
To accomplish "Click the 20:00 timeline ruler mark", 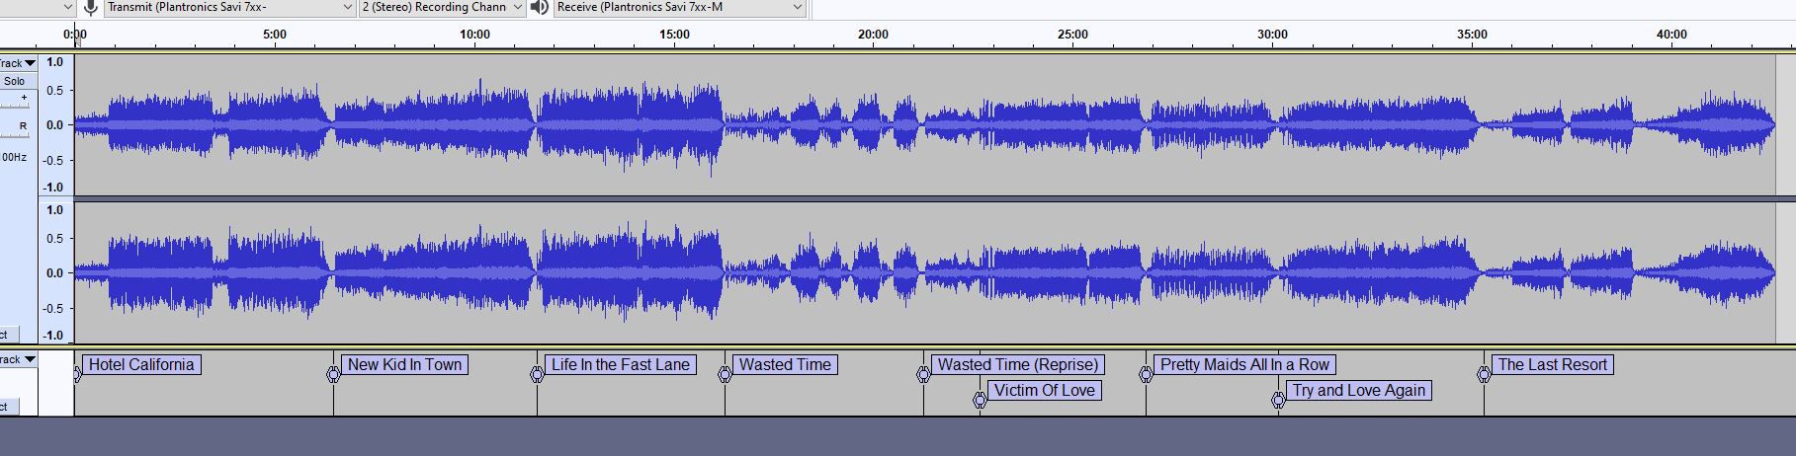I will [x=873, y=35].
